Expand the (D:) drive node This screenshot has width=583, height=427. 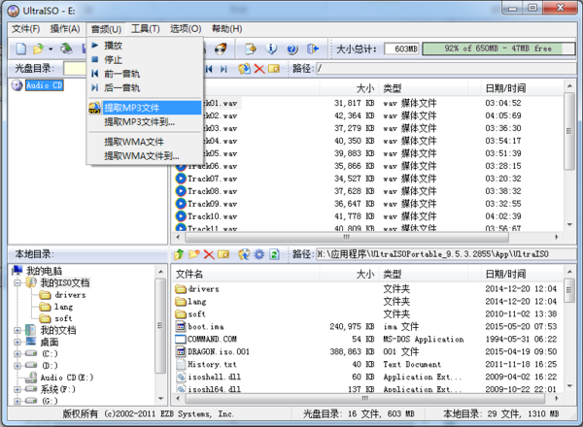(17, 366)
